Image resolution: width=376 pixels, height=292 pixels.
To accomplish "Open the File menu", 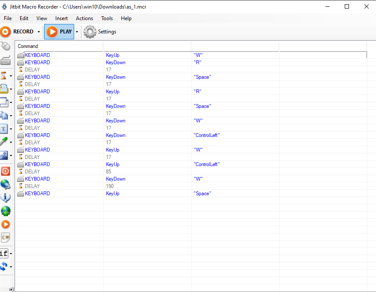I will 8,18.
